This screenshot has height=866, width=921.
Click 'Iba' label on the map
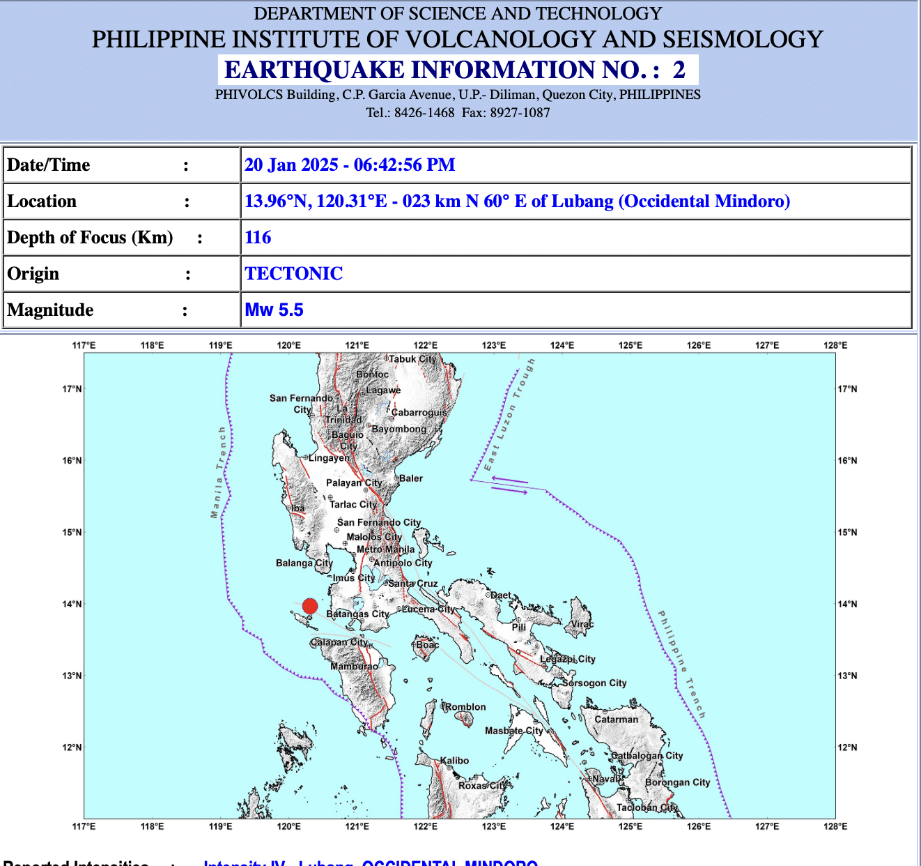pos(298,508)
